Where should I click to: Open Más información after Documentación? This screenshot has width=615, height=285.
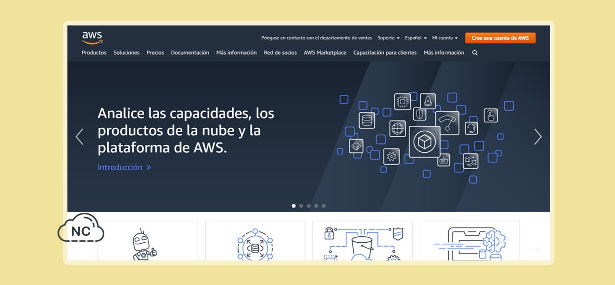(x=237, y=53)
